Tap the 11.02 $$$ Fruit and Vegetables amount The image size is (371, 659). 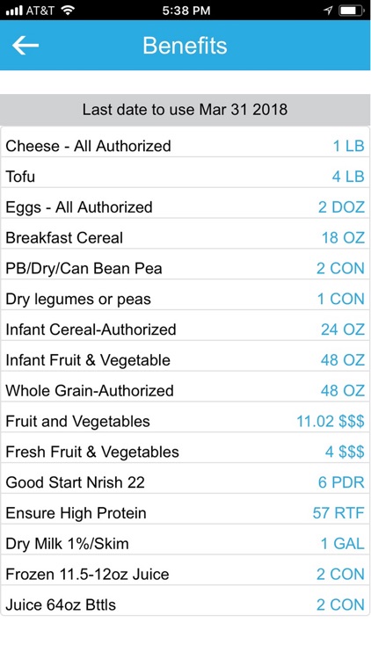tap(331, 422)
